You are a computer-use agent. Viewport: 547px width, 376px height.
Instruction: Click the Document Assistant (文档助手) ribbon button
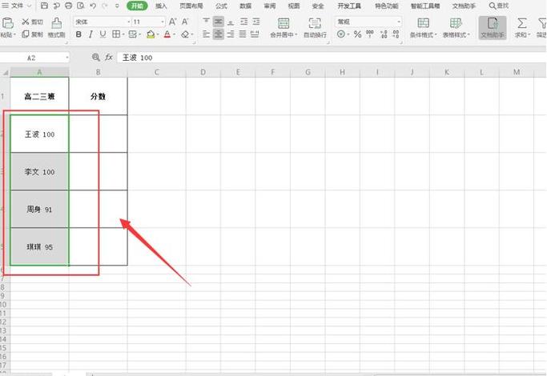(493, 27)
